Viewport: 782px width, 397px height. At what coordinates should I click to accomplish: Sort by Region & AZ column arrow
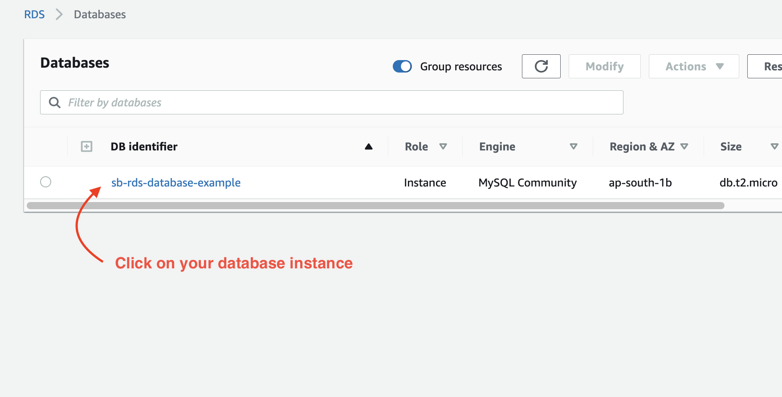(x=684, y=146)
